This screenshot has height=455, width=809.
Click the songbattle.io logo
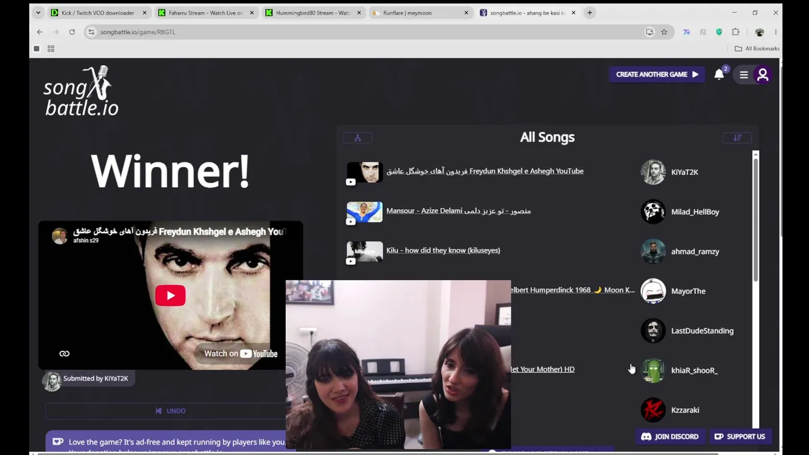pos(81,92)
